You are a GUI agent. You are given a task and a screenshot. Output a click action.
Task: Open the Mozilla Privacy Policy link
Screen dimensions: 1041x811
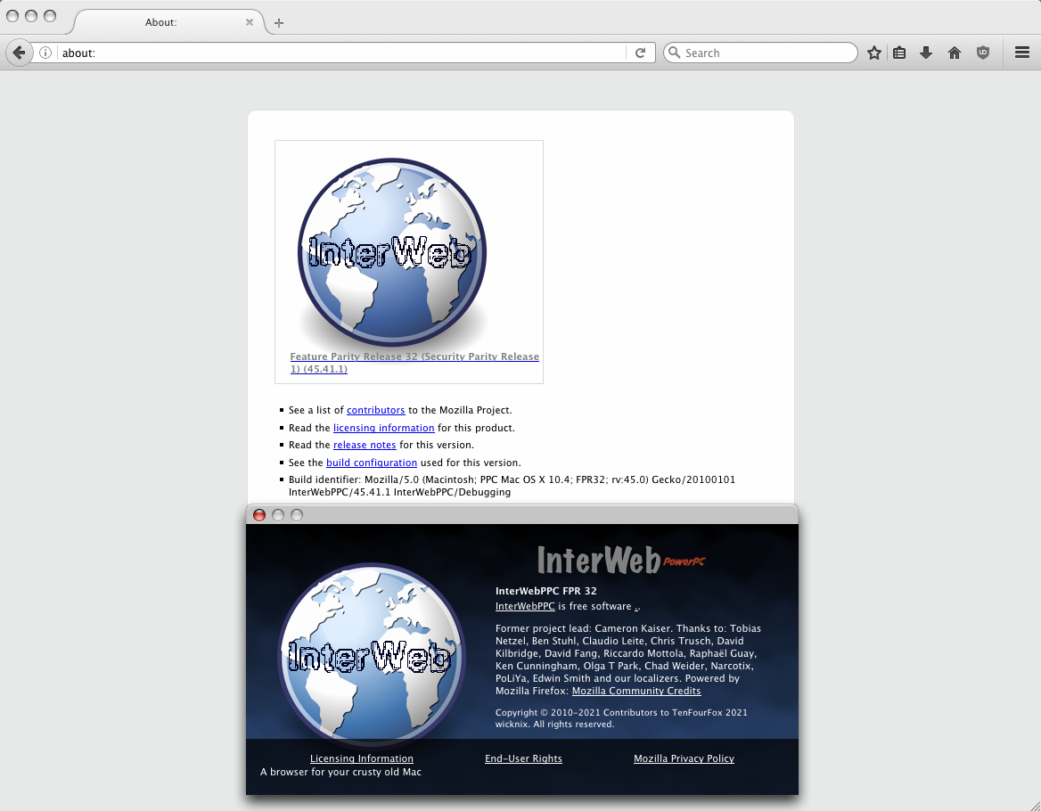click(x=684, y=758)
